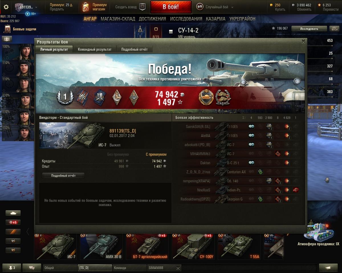
Task: Open contacts list button showing 3
Action: (12, 268)
